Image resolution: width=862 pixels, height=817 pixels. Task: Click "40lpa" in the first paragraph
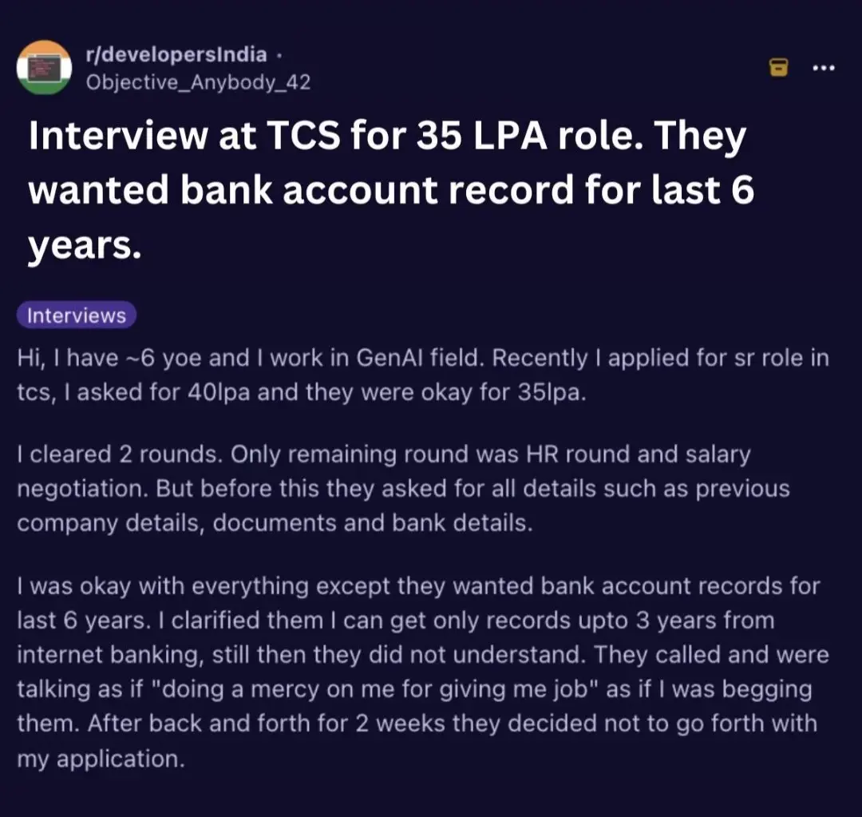point(219,392)
